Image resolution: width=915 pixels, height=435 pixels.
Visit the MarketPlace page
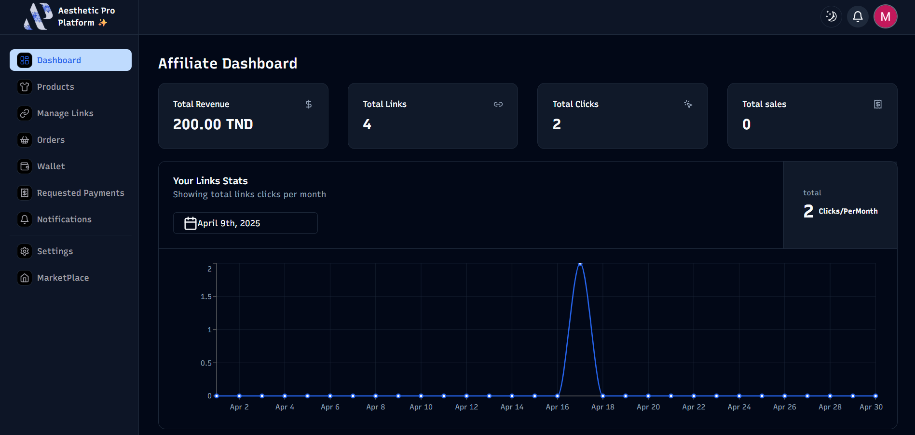(x=63, y=278)
